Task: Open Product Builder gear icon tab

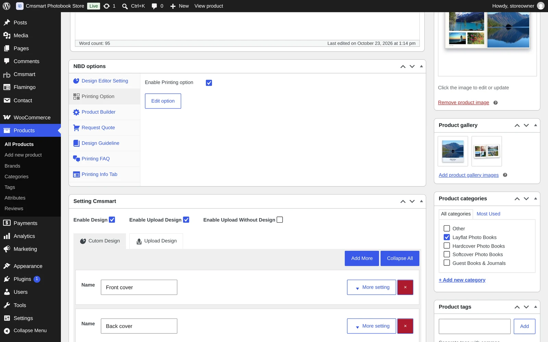Action: point(76,112)
